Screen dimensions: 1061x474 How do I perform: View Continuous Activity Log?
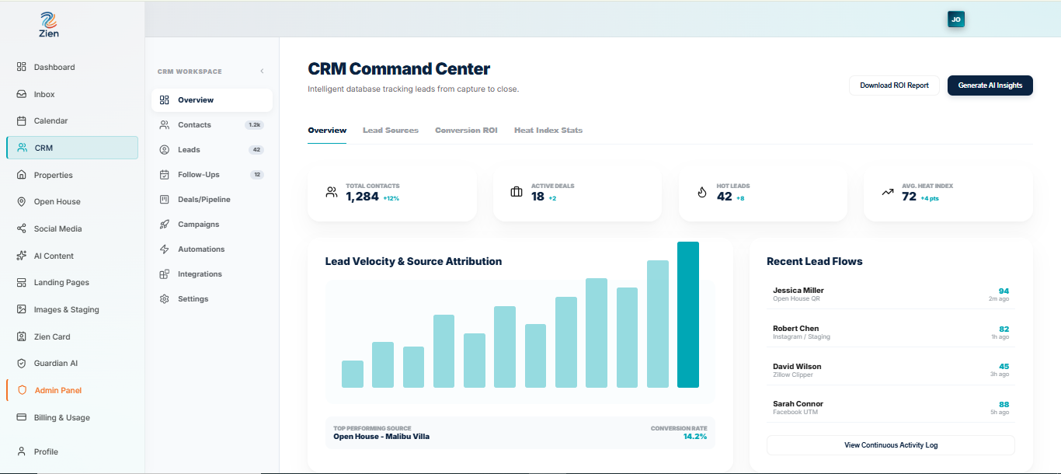[x=890, y=444]
